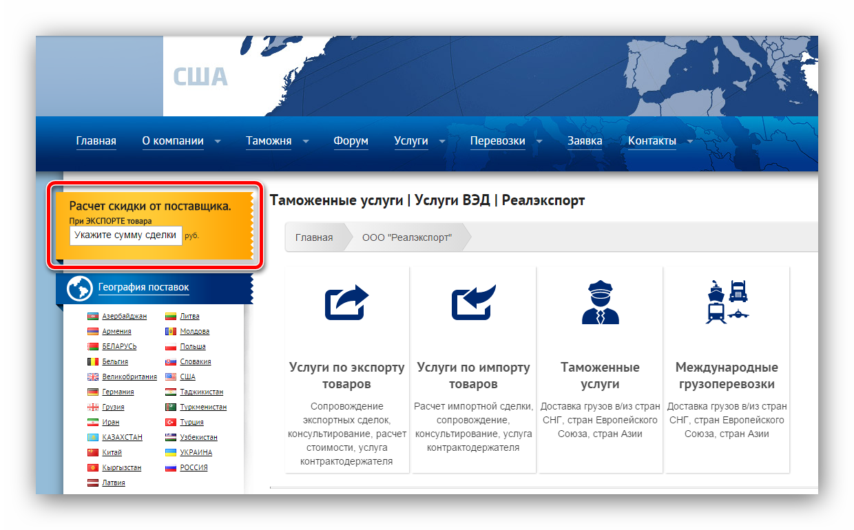Click the ООО "Реалэкспорт" breadcrumb

pyautogui.click(x=407, y=237)
